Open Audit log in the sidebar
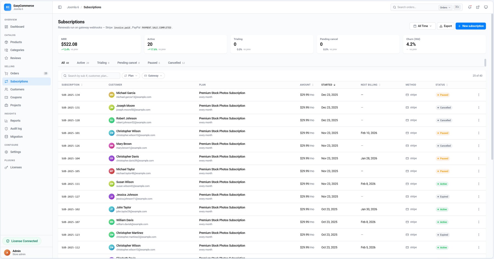This screenshot has width=494, height=259. click(26, 129)
